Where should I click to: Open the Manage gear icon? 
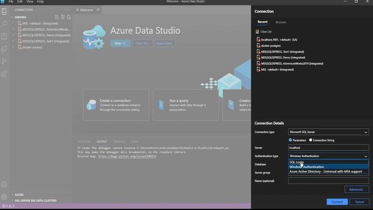[4, 197]
